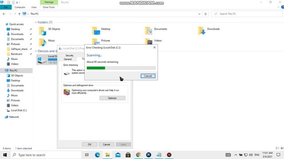Viewport: 284px width, 159px height.
Task: Click Optimize in the Properties window
Action: point(112,98)
